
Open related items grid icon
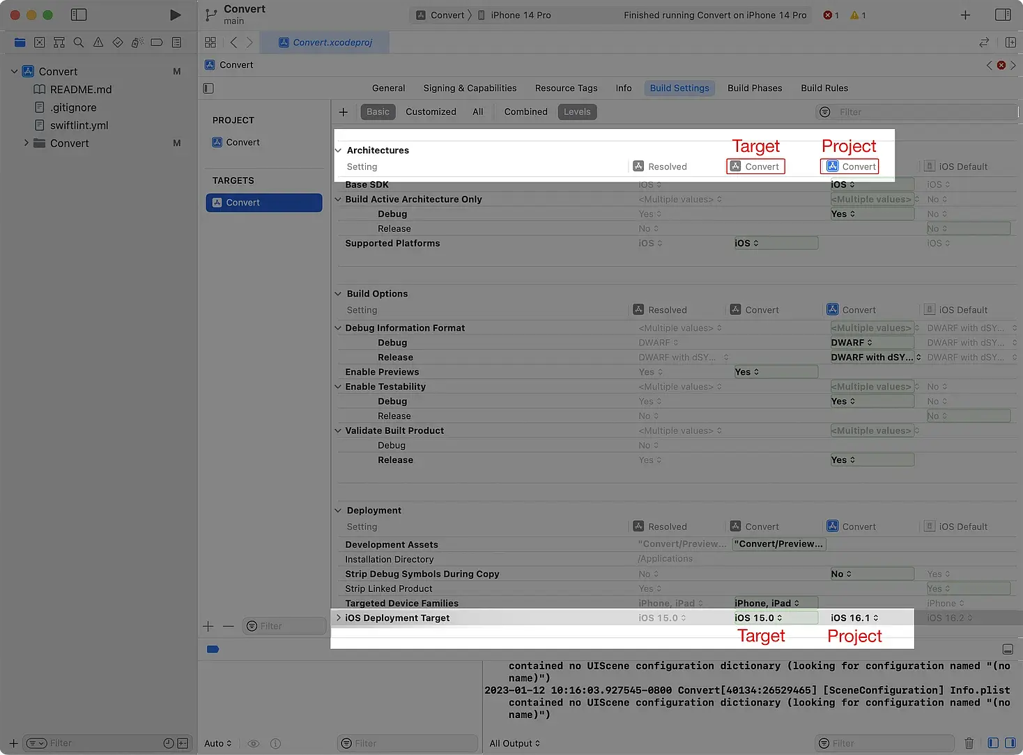(x=210, y=42)
